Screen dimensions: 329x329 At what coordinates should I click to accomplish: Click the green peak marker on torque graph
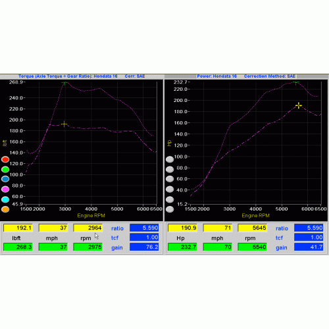(x=64, y=83)
